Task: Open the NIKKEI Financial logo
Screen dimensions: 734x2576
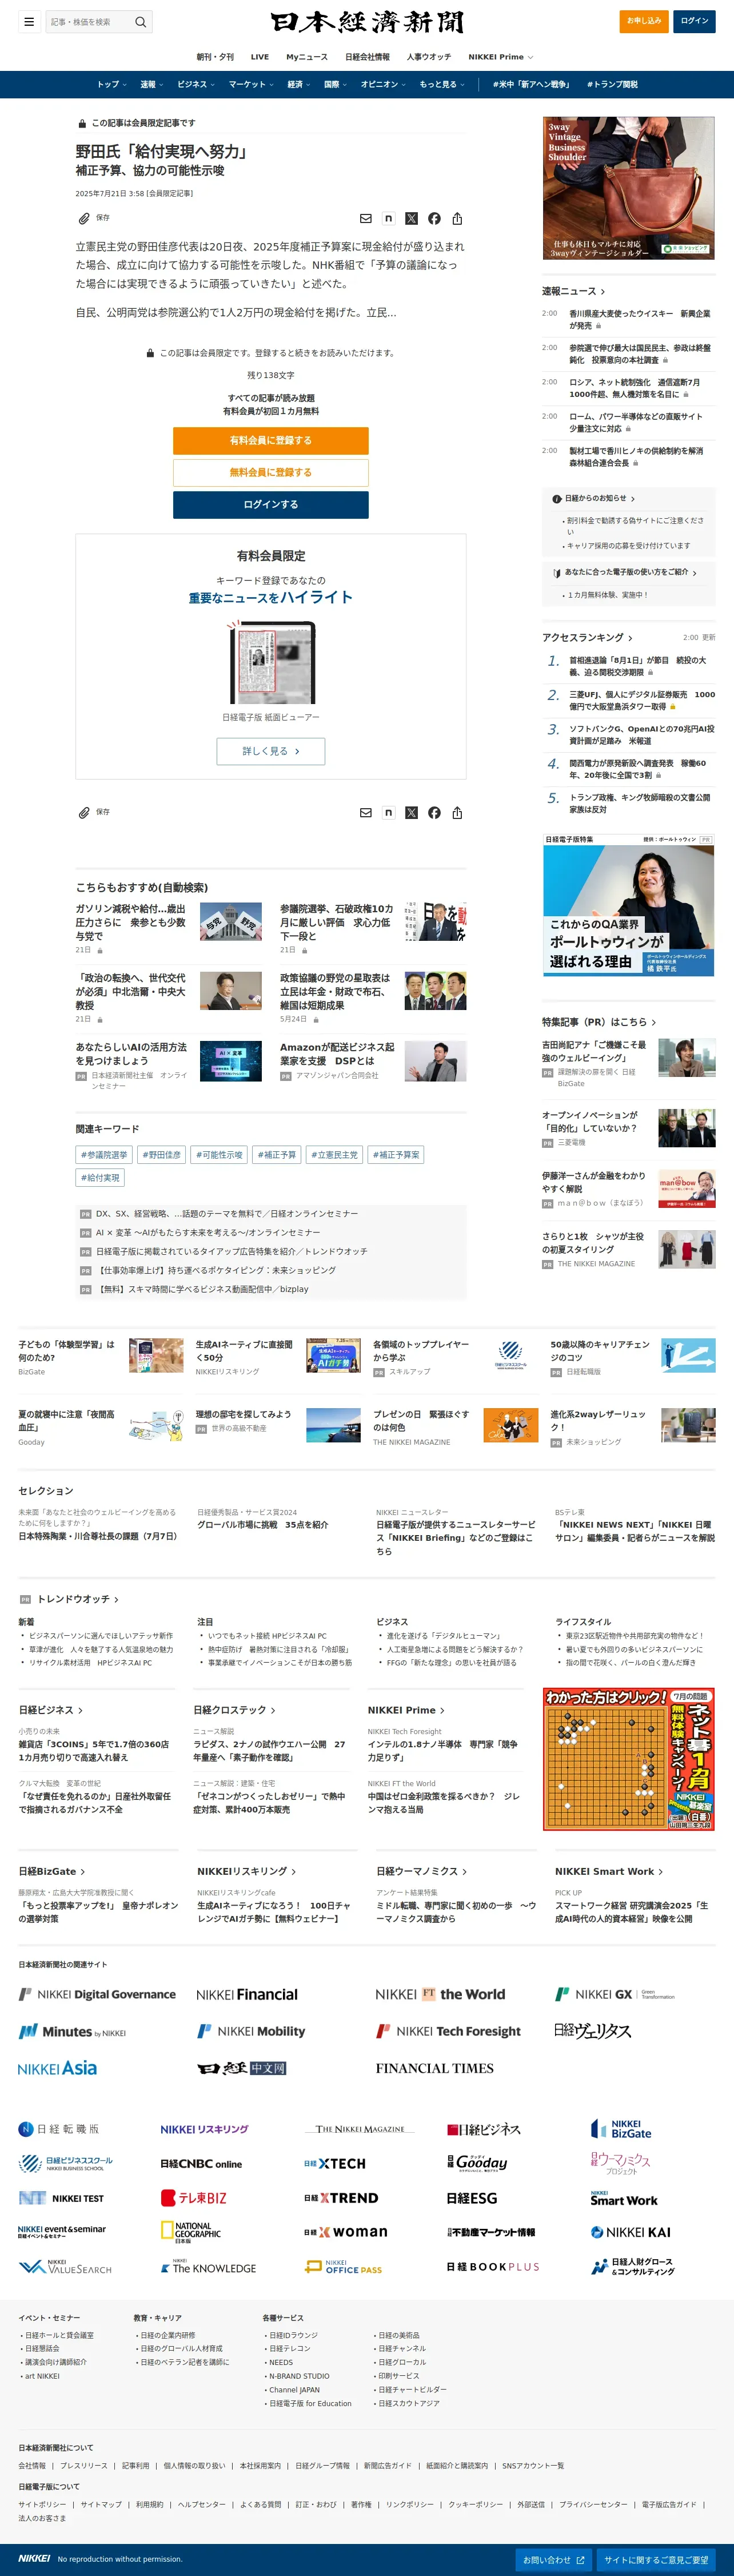Action: pos(247,1994)
